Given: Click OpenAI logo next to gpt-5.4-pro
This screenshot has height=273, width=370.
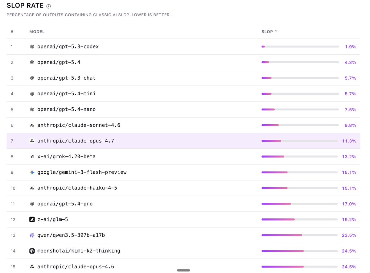Looking at the screenshot, I should [32, 204].
